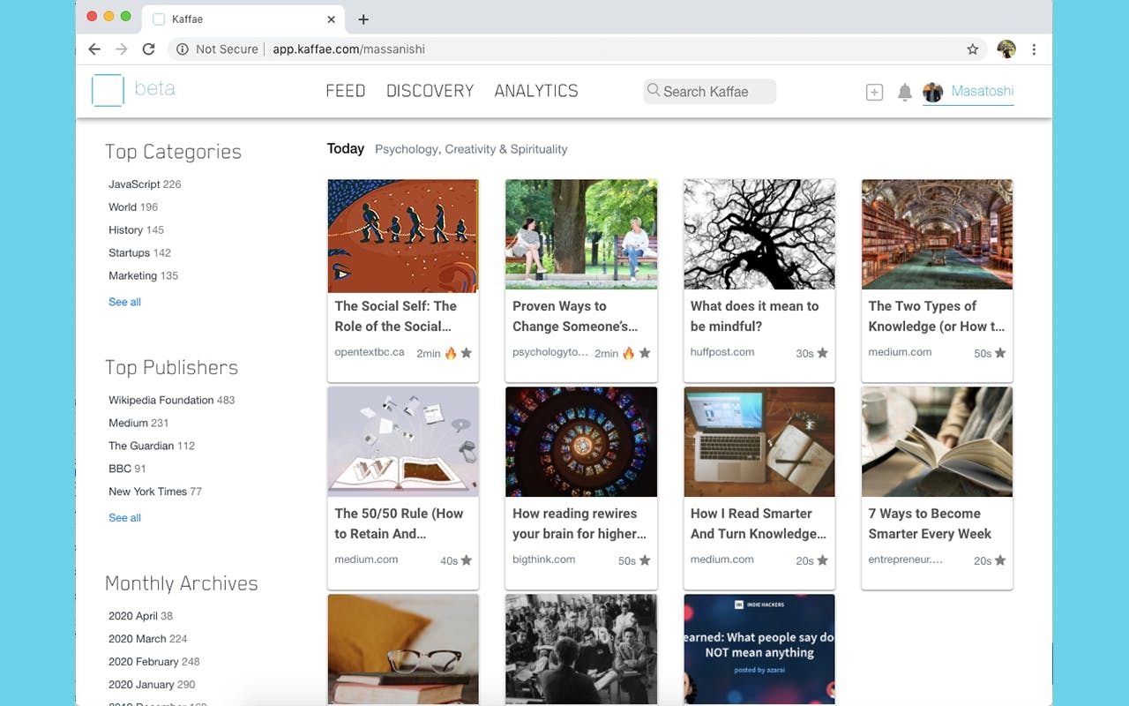Screen dimensions: 1129x706
Task: Click browser forward arrow
Action: pos(122,49)
